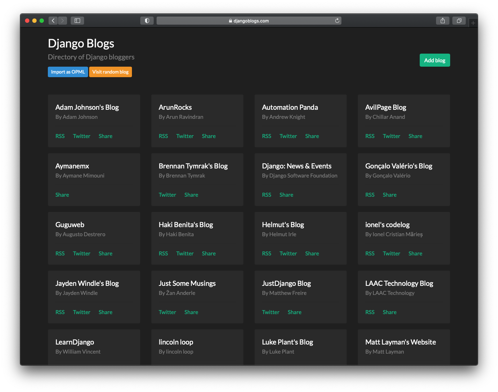The height and width of the screenshot is (392, 498).
Task: Open Twitter link for Automation Panda
Action: (x=288, y=136)
